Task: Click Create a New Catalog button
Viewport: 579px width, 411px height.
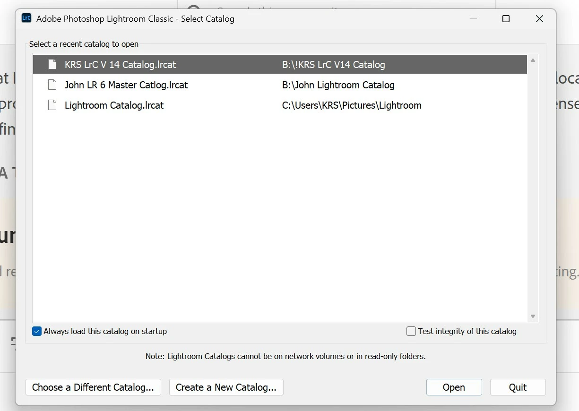Action: pos(226,387)
